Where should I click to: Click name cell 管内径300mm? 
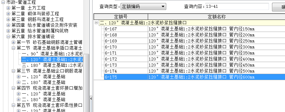coord(216,47)
